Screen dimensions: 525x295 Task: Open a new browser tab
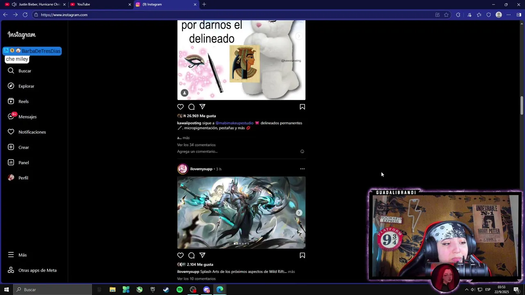coord(204,5)
